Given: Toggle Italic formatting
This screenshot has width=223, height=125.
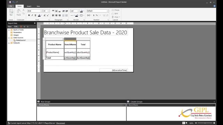Looking at the screenshot, I should click(32, 15).
